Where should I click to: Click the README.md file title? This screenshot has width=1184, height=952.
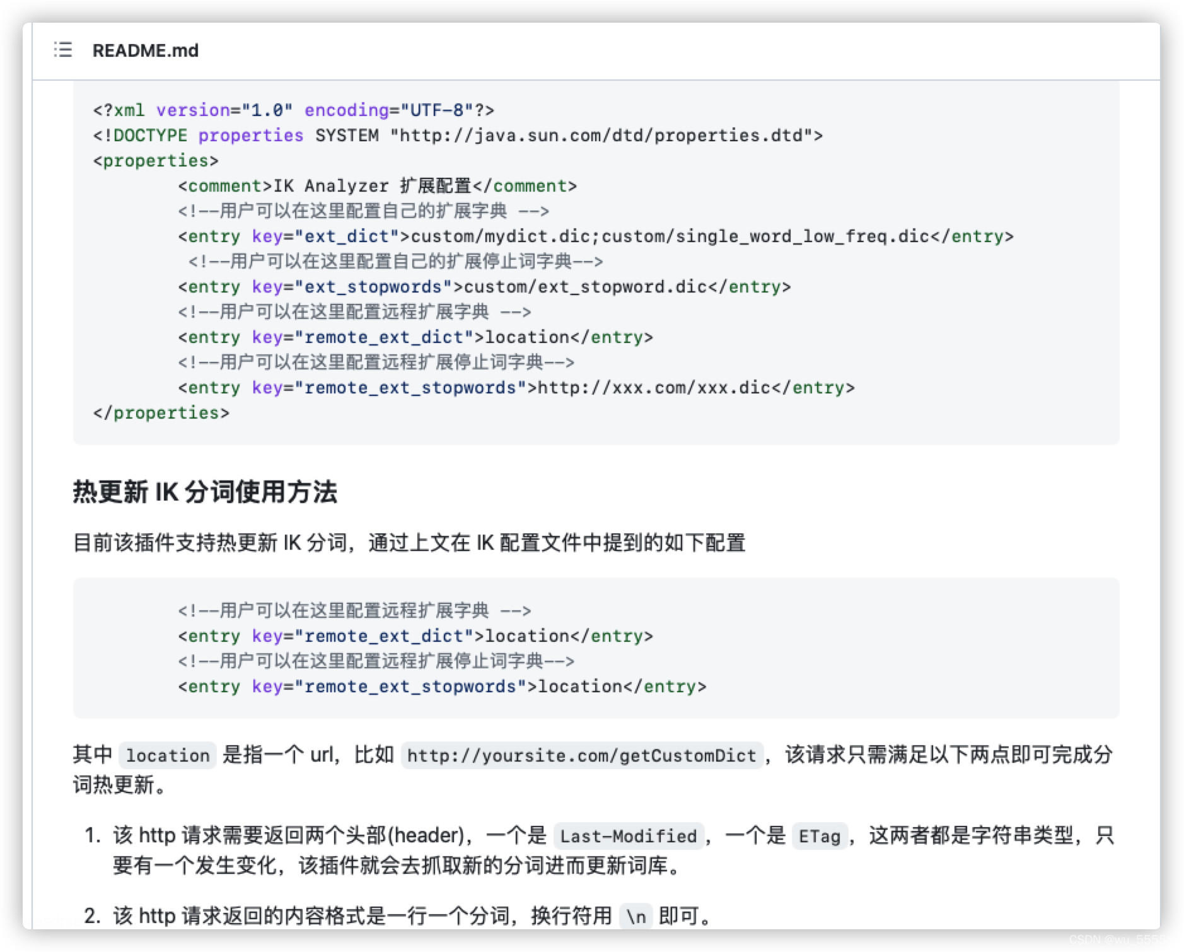145,50
